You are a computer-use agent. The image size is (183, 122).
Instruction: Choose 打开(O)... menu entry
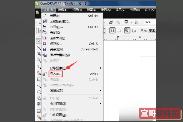pyautogui.click(x=72, y=27)
